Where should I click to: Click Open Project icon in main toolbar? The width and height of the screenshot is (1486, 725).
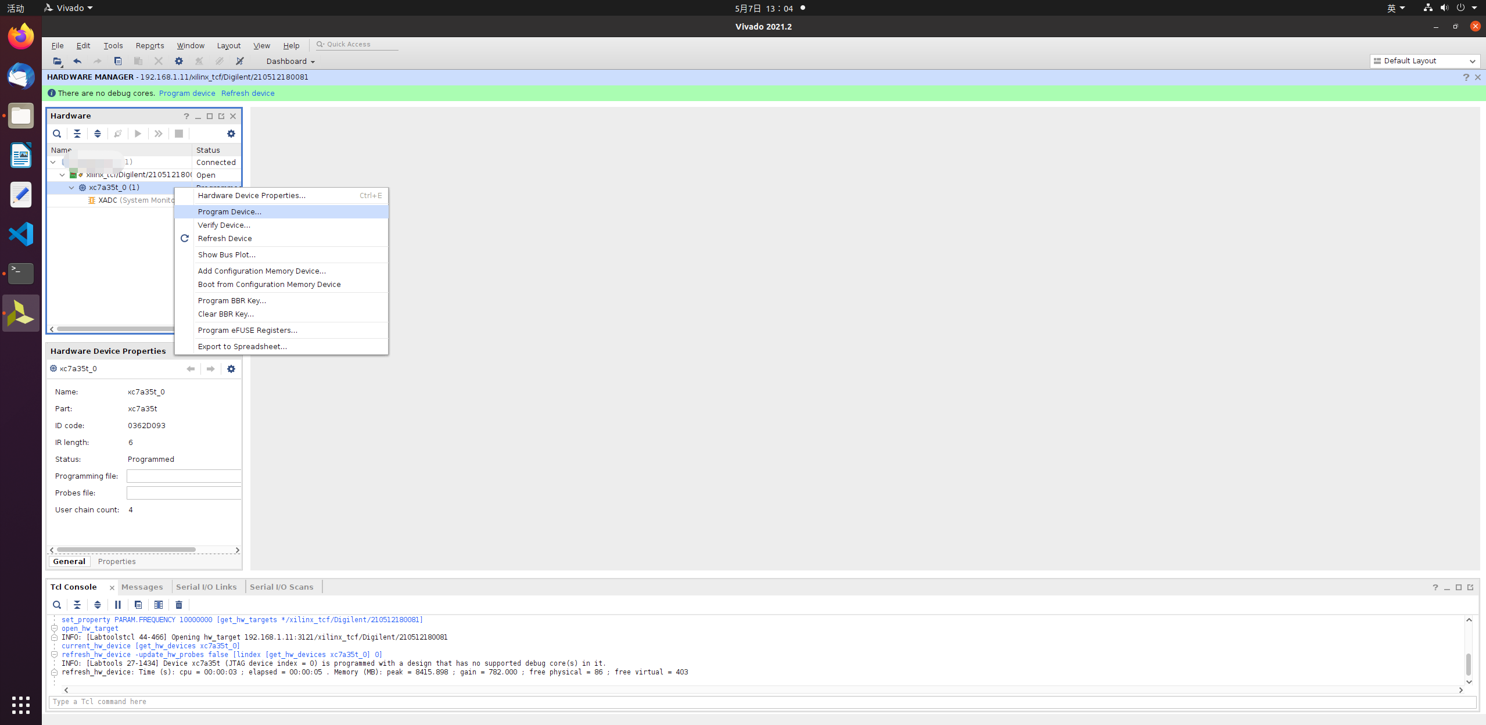point(57,61)
